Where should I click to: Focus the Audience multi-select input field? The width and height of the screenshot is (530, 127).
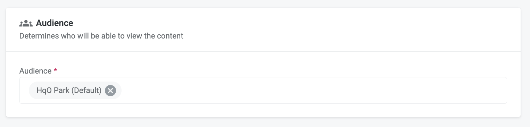click(263, 90)
